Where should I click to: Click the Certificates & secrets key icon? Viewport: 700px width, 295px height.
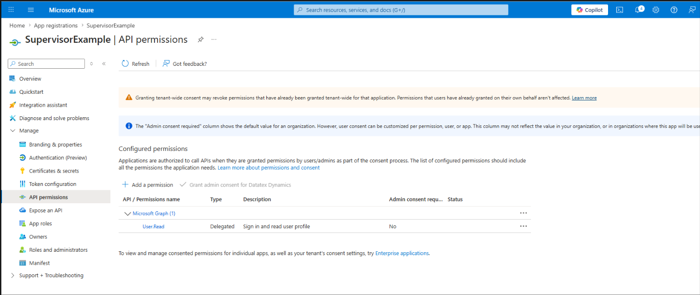tap(22, 171)
